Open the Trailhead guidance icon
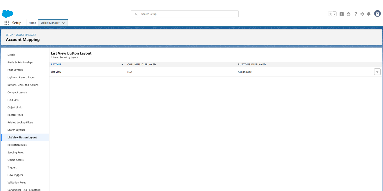383x191 pixels. pyautogui.click(x=349, y=14)
